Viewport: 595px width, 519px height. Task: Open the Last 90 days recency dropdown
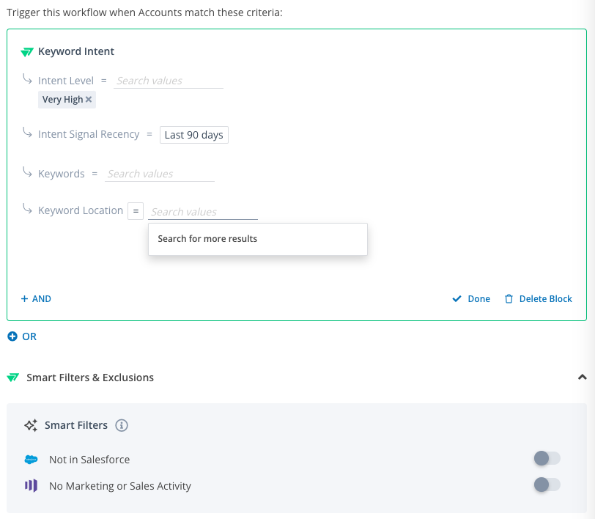[x=194, y=135]
